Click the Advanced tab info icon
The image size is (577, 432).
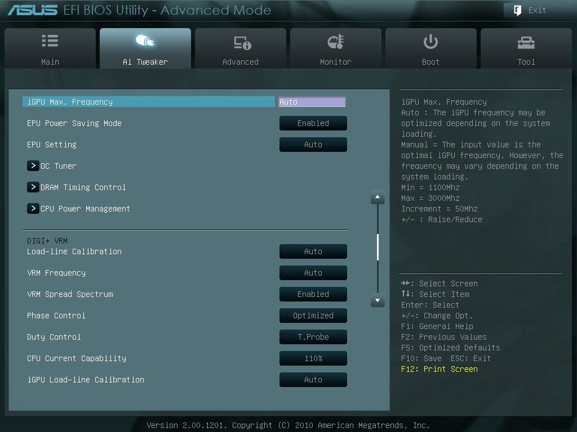[x=242, y=43]
